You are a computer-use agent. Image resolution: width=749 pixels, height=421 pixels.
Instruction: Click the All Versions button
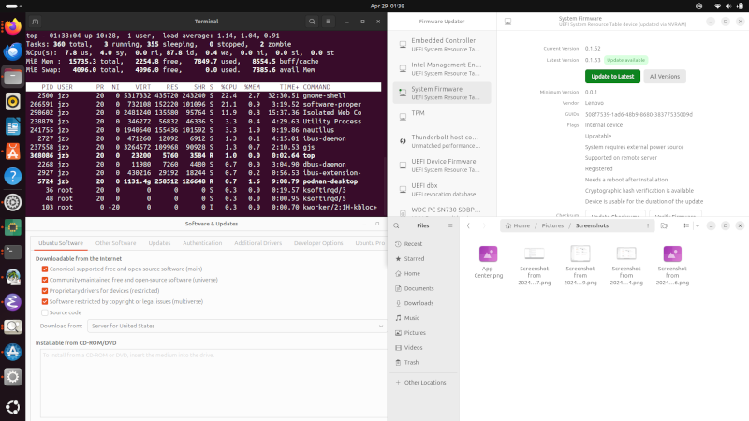[665, 76]
